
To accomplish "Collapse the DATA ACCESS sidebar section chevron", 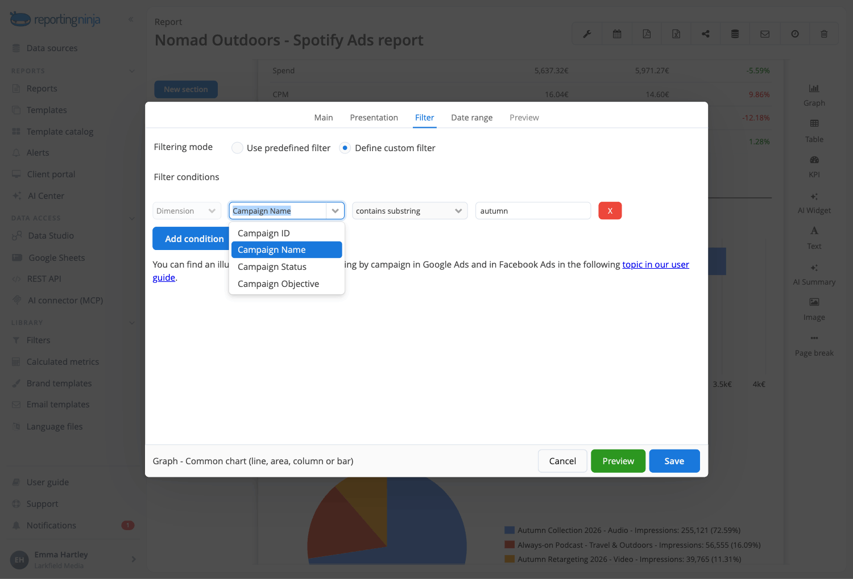I will click(x=132, y=218).
